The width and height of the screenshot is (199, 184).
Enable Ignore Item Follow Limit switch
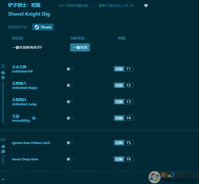70,143
